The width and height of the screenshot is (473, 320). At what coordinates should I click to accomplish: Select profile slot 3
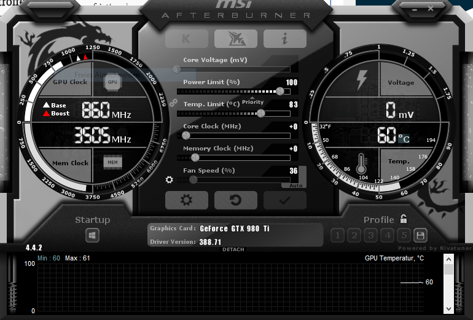pos(371,235)
